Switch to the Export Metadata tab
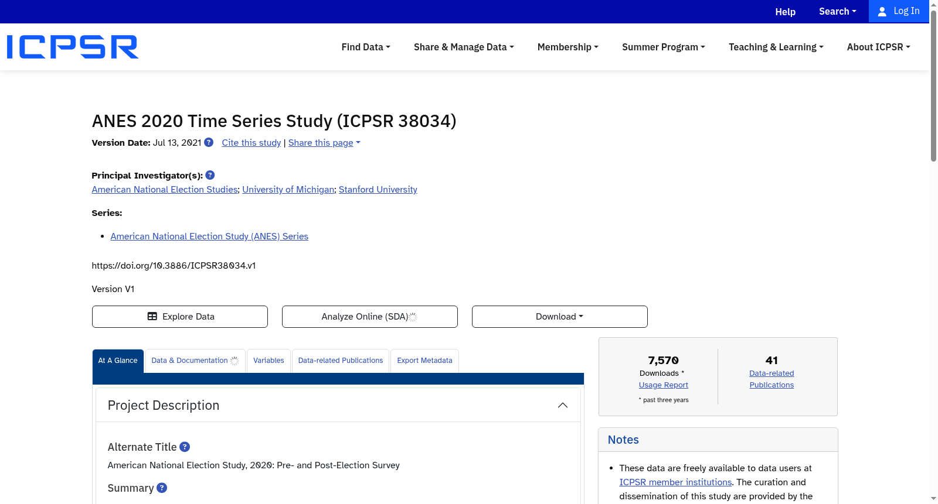 click(424, 361)
